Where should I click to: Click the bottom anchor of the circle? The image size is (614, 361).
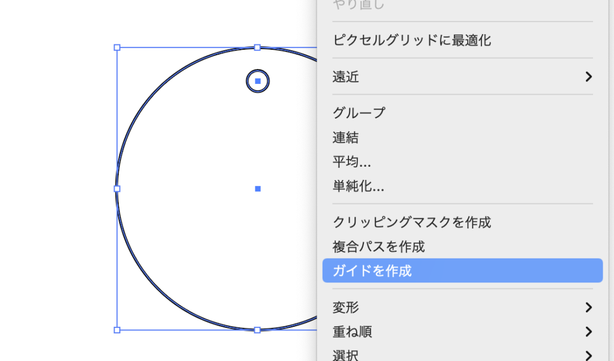coord(258,329)
